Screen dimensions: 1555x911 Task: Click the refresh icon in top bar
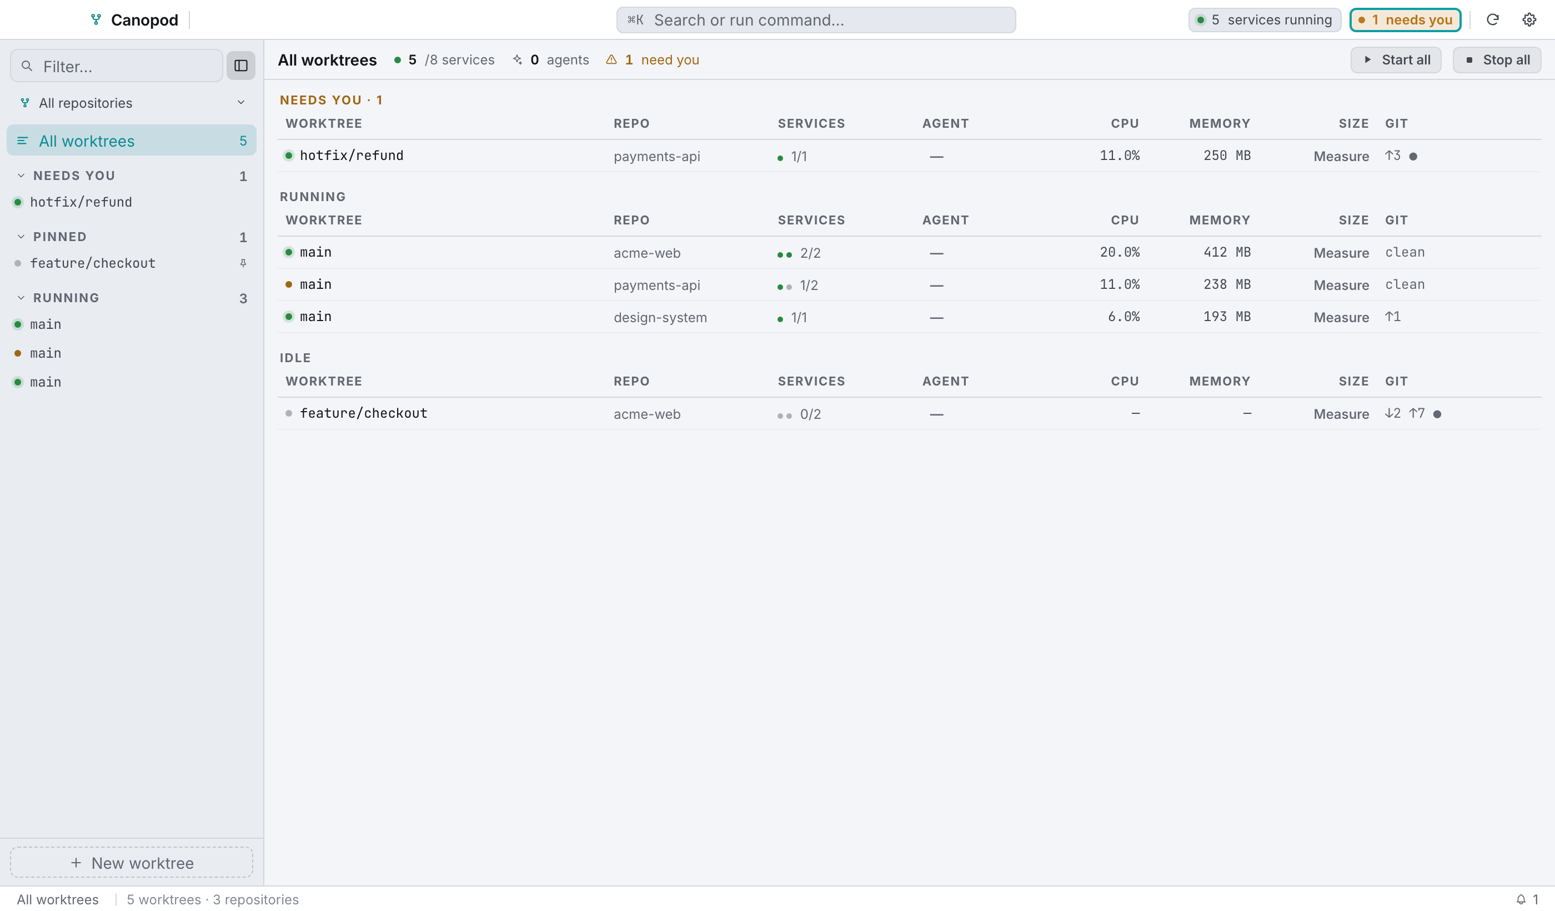[x=1492, y=20]
